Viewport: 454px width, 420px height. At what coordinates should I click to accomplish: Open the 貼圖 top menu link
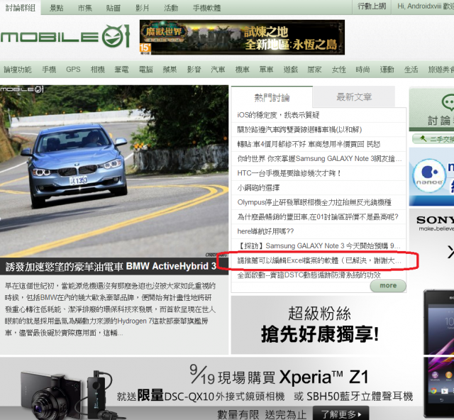tap(113, 8)
